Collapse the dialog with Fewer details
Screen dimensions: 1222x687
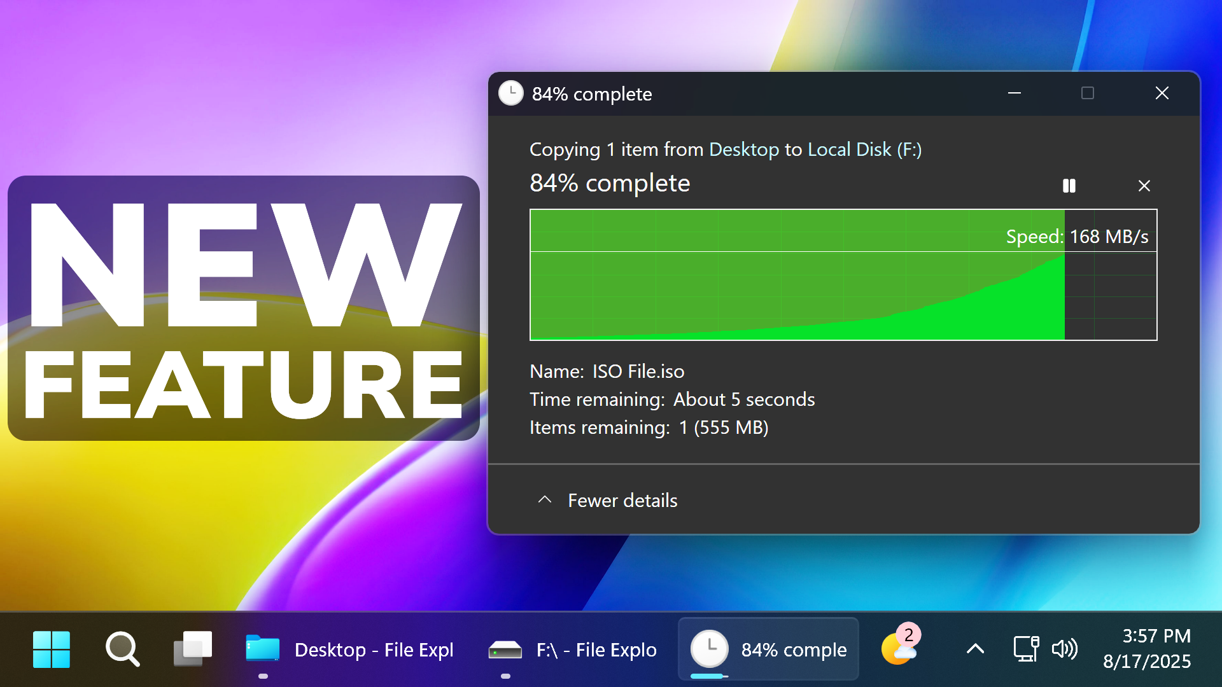click(622, 501)
